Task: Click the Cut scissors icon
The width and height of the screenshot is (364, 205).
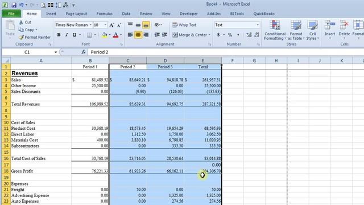Action: click(21, 22)
